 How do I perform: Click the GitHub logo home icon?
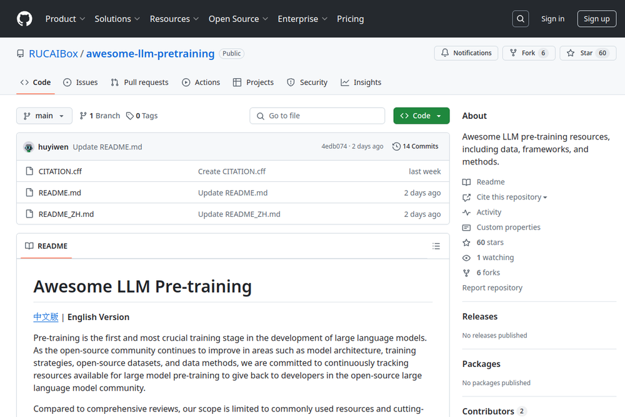pos(24,19)
